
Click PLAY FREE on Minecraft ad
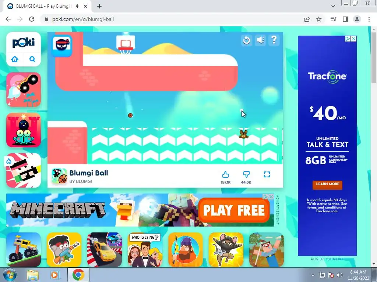tap(234, 210)
